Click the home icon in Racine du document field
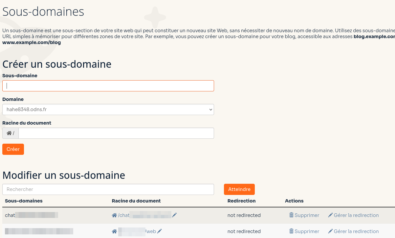This screenshot has width=395, height=238. 9,133
